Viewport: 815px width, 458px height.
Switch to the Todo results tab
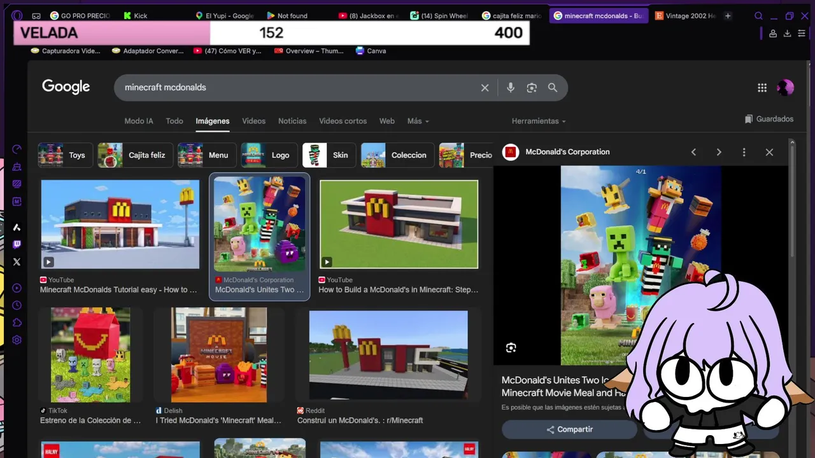coord(174,121)
